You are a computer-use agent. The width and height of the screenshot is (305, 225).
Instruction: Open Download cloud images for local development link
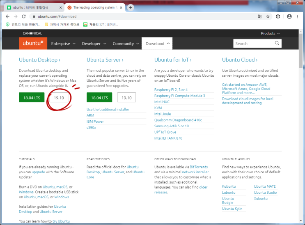click(x=248, y=101)
